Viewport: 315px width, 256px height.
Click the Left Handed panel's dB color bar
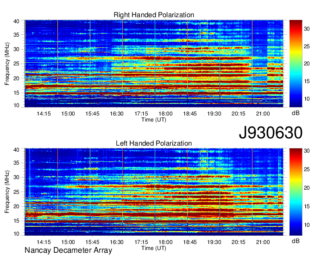[296, 192]
